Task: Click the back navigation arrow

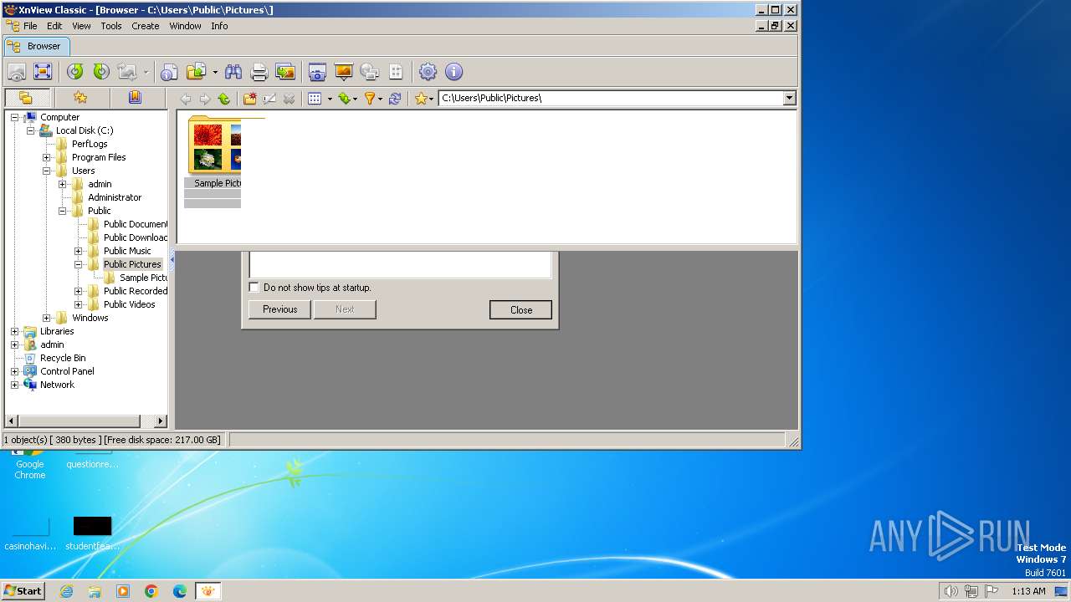Action: click(x=186, y=99)
